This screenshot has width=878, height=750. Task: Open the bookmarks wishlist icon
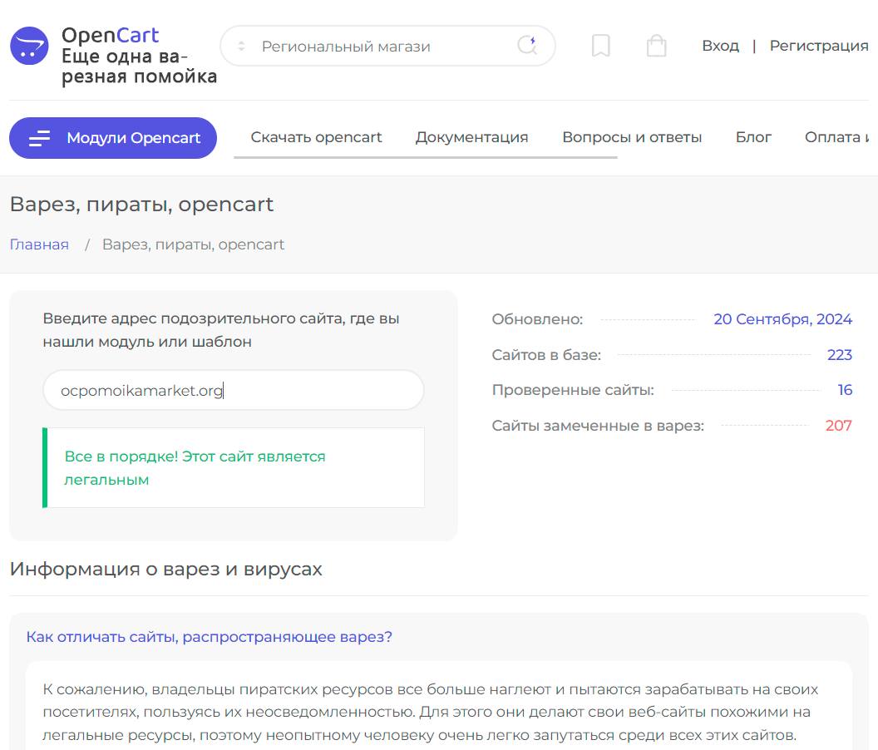(x=601, y=46)
